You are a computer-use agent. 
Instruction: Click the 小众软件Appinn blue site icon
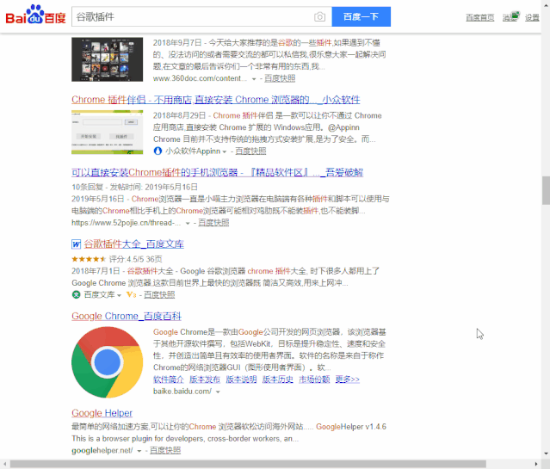pos(158,151)
